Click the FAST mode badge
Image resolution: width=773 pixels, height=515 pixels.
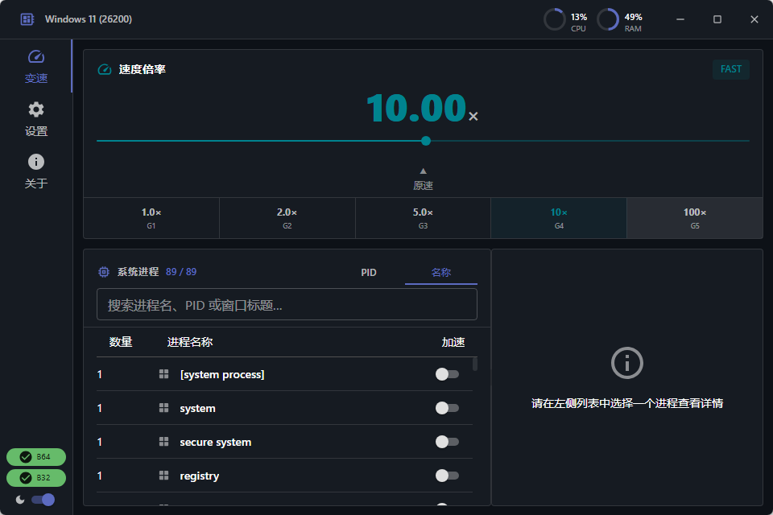pyautogui.click(x=731, y=69)
